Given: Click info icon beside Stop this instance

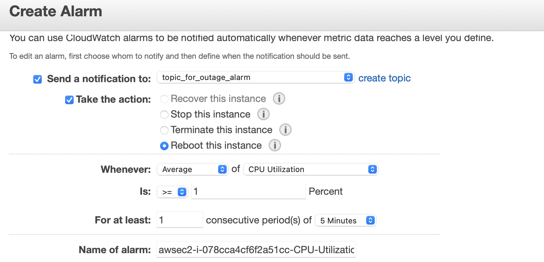Looking at the screenshot, I should (x=263, y=114).
